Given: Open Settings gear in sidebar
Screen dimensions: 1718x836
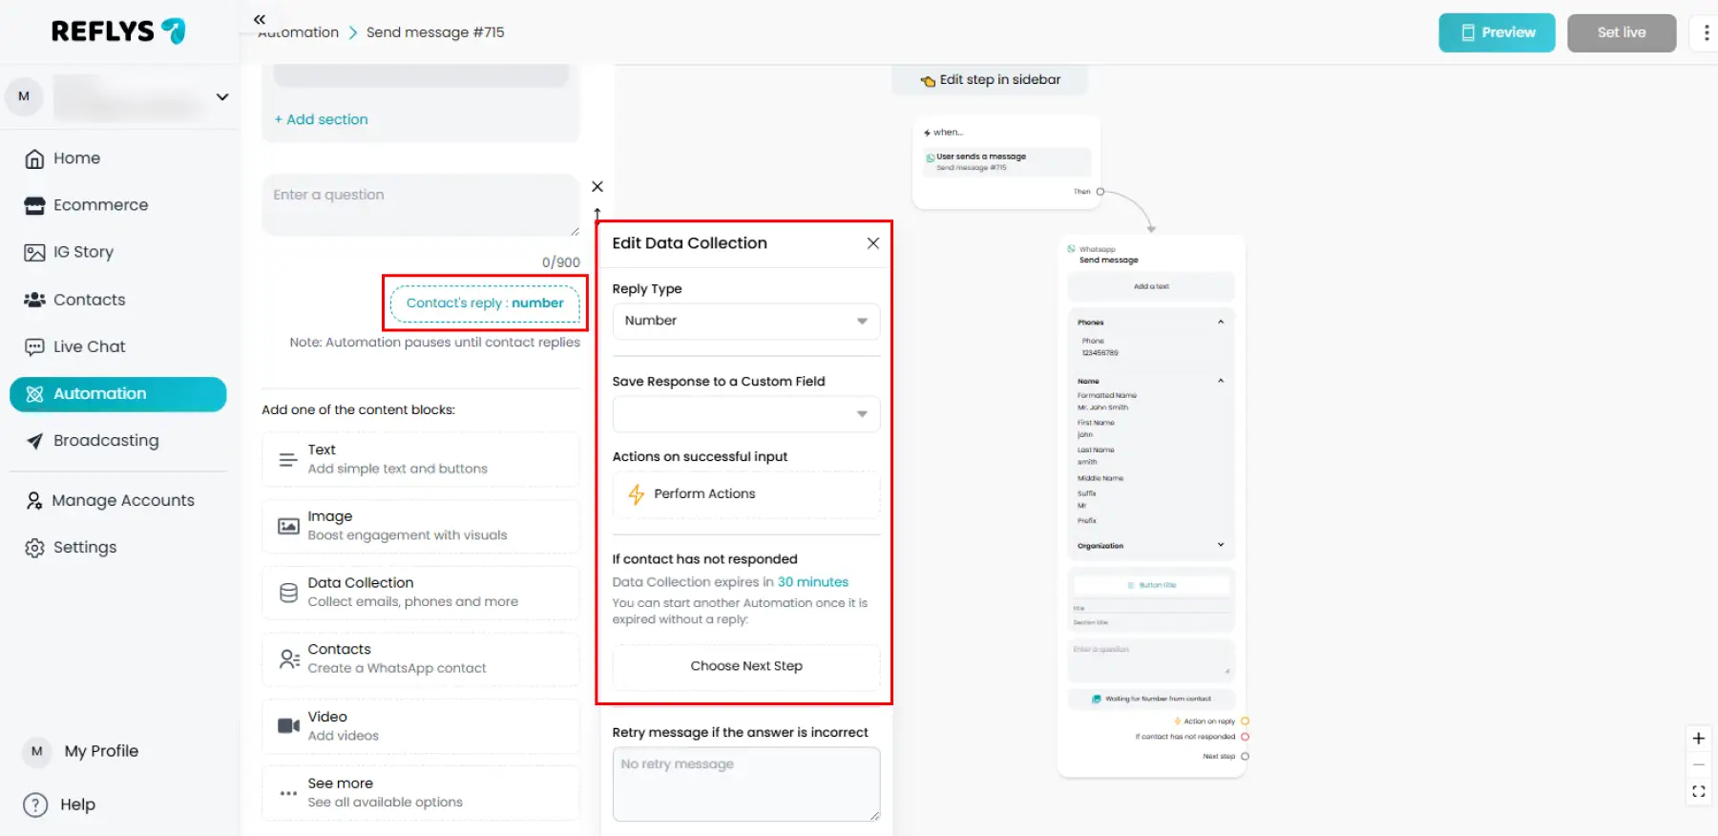Looking at the screenshot, I should (34, 548).
